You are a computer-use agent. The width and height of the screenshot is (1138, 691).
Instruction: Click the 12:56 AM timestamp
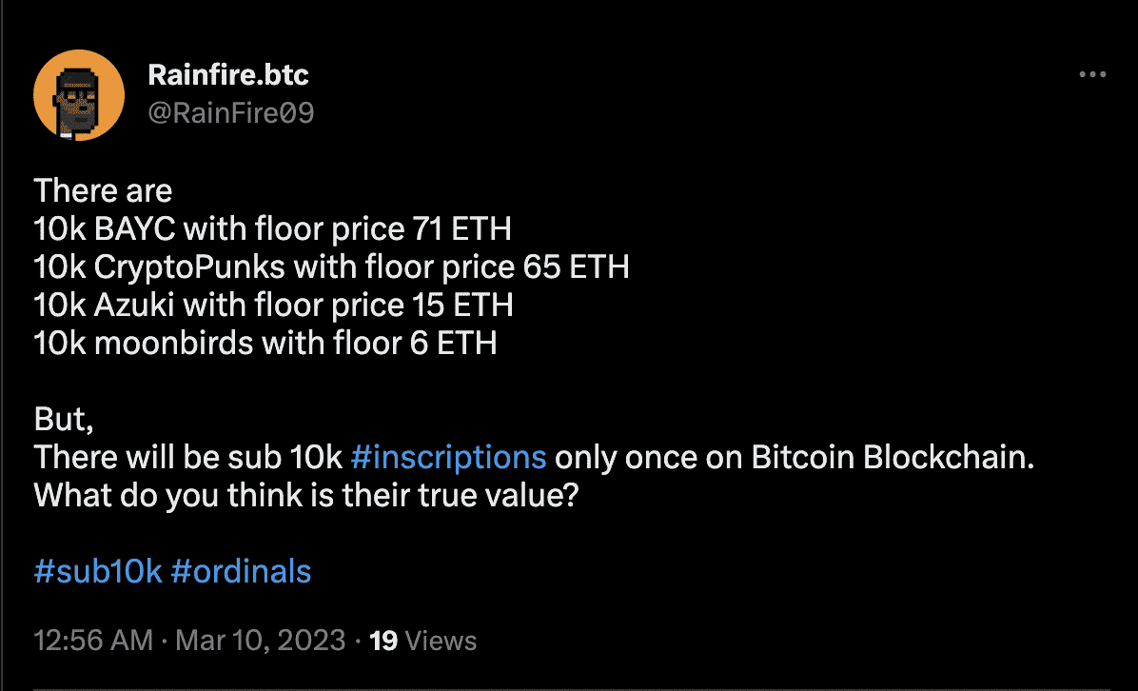point(93,641)
